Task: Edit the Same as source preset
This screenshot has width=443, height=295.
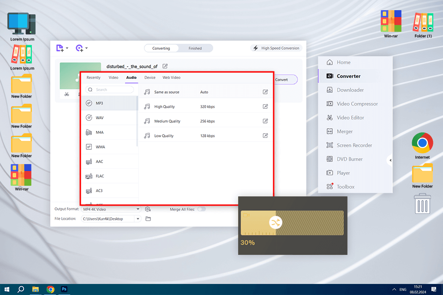Action: point(265,92)
